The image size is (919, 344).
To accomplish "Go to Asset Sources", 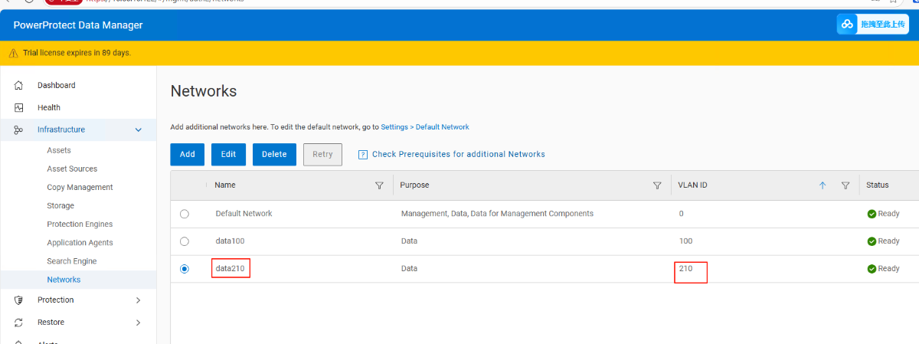I will click(72, 169).
